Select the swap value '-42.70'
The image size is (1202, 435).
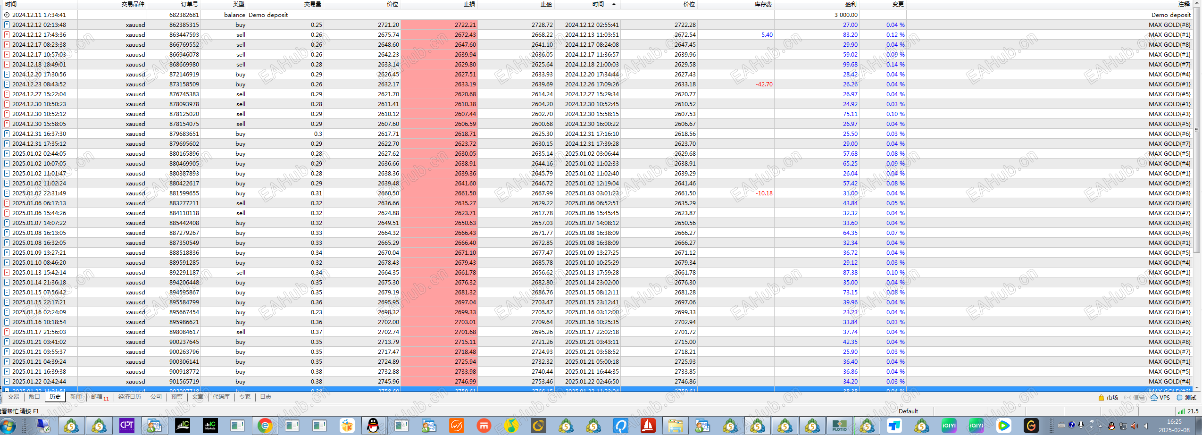(x=764, y=84)
